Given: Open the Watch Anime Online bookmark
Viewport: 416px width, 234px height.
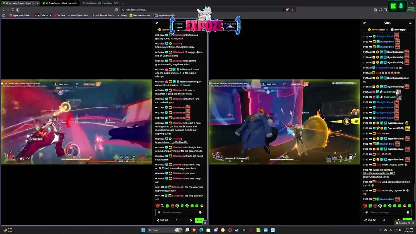Looking at the screenshot, I should click(x=78, y=15).
